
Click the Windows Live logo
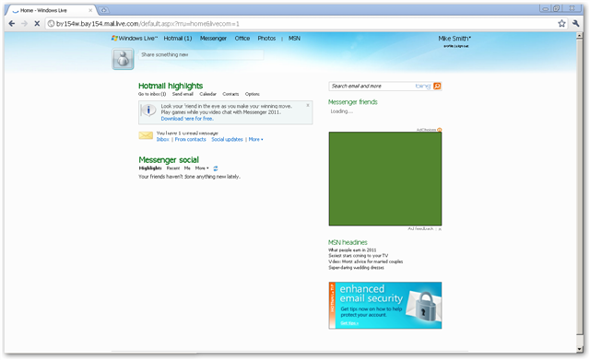135,39
